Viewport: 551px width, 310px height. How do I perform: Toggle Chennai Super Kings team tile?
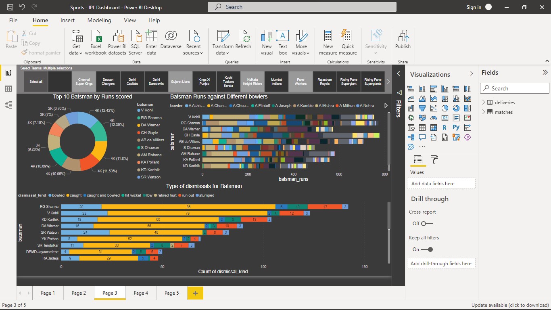tap(84, 82)
